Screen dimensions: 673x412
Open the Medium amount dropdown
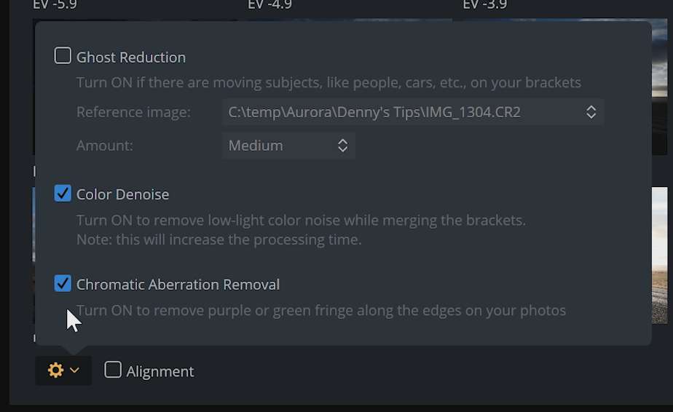tap(288, 146)
